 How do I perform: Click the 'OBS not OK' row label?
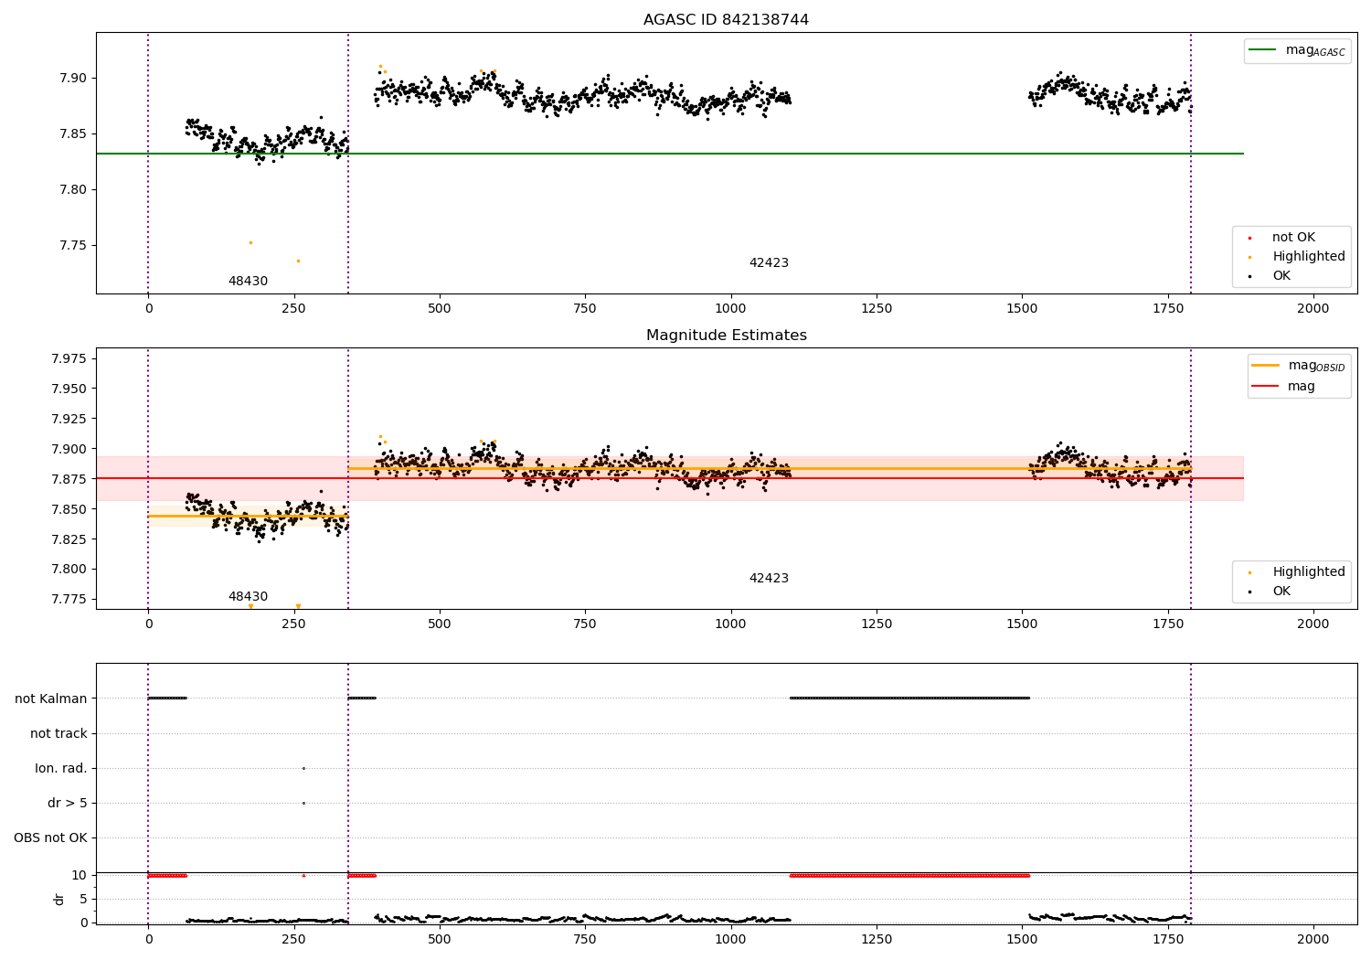50,838
